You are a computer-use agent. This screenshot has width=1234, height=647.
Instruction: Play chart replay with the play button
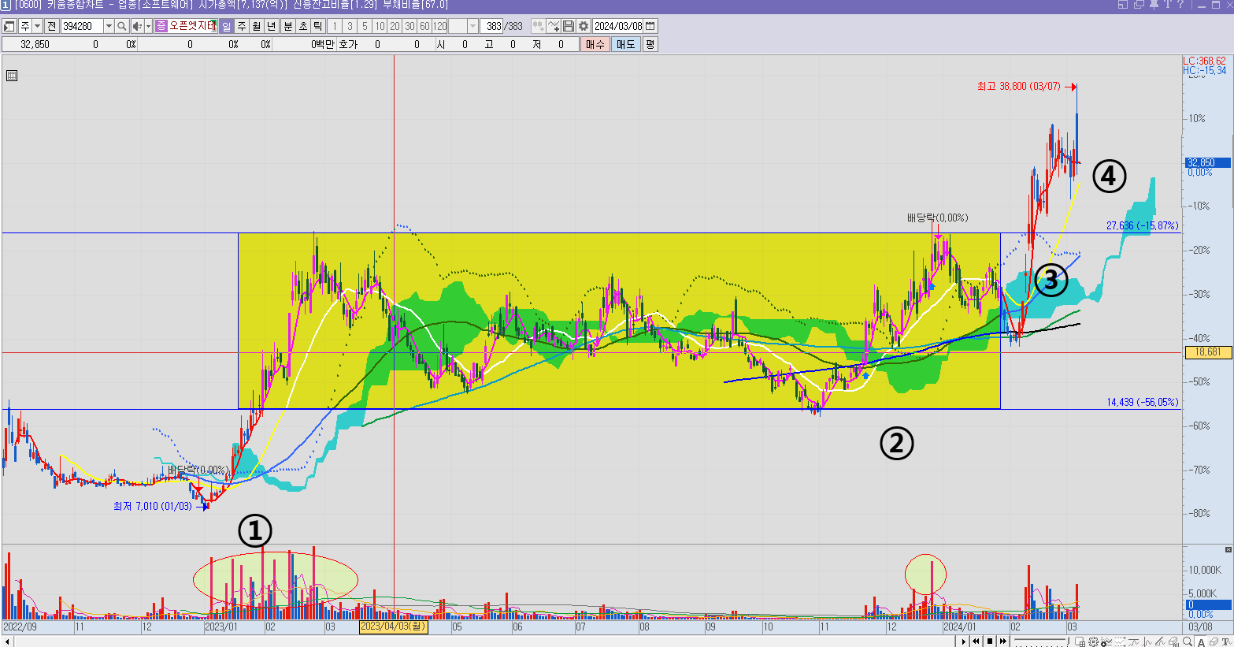coord(963,641)
